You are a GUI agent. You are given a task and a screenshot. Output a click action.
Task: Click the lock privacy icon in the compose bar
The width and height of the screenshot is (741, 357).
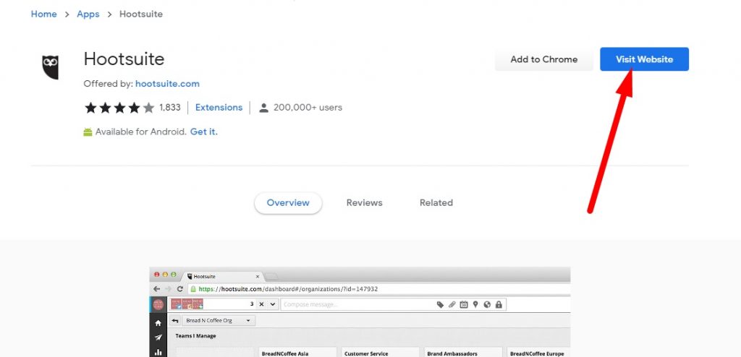coord(499,304)
